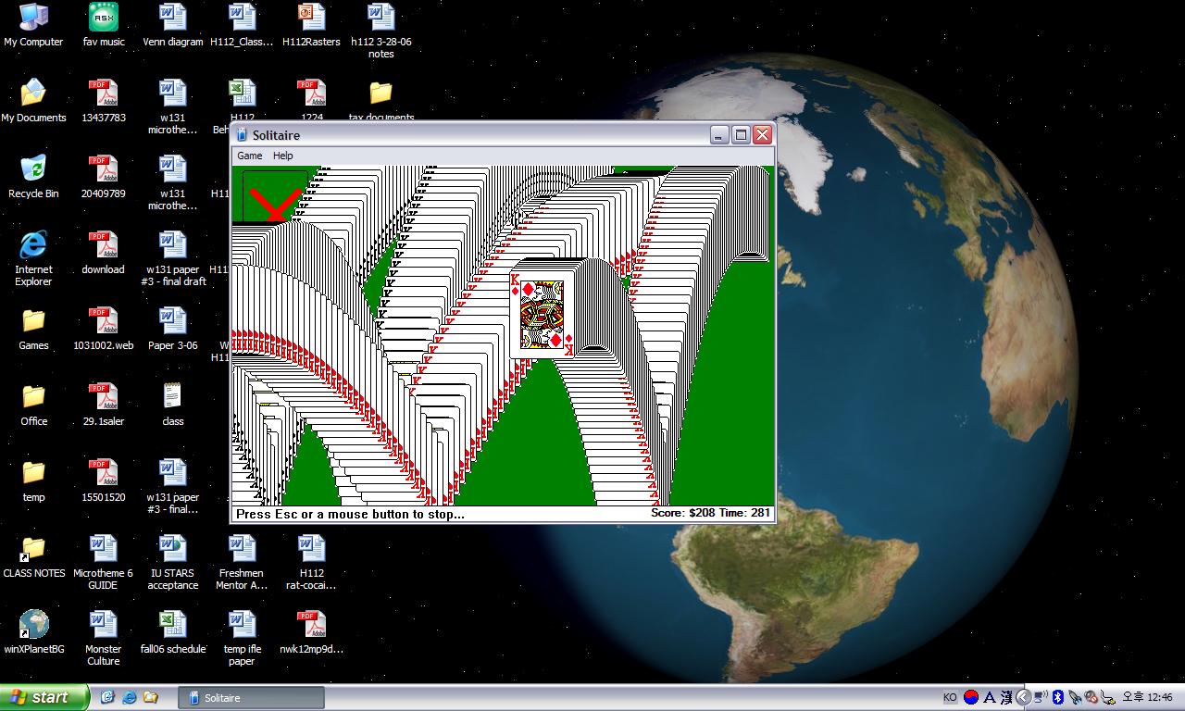The width and height of the screenshot is (1185, 711).
Task: Click the Korean flag input method icon
Action: [x=971, y=698]
